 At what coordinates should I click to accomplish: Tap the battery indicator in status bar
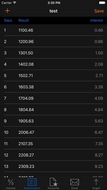pos(102,3)
